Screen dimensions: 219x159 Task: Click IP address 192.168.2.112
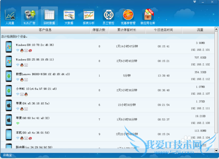coord(200,79)
